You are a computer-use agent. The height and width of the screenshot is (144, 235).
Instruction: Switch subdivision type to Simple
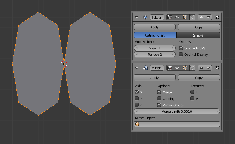tap(198, 35)
